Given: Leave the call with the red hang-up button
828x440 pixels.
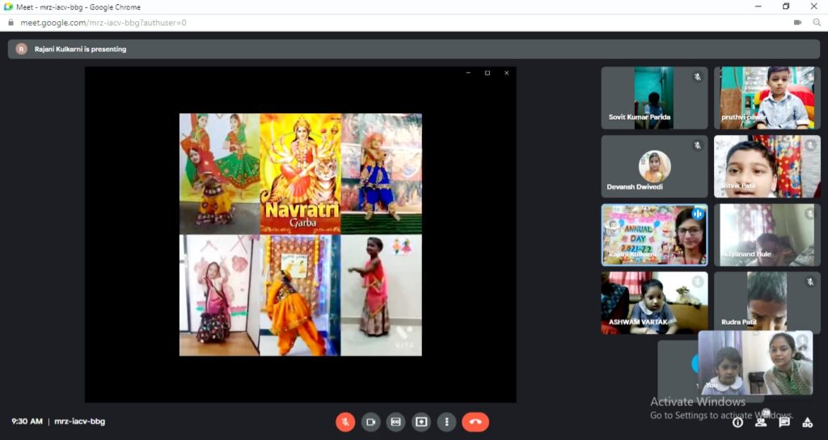Looking at the screenshot, I should [475, 422].
